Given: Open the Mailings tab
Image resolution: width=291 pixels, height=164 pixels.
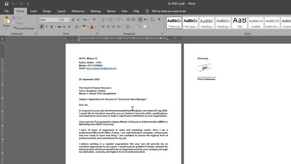Looking at the screenshot, I should (x=96, y=11).
